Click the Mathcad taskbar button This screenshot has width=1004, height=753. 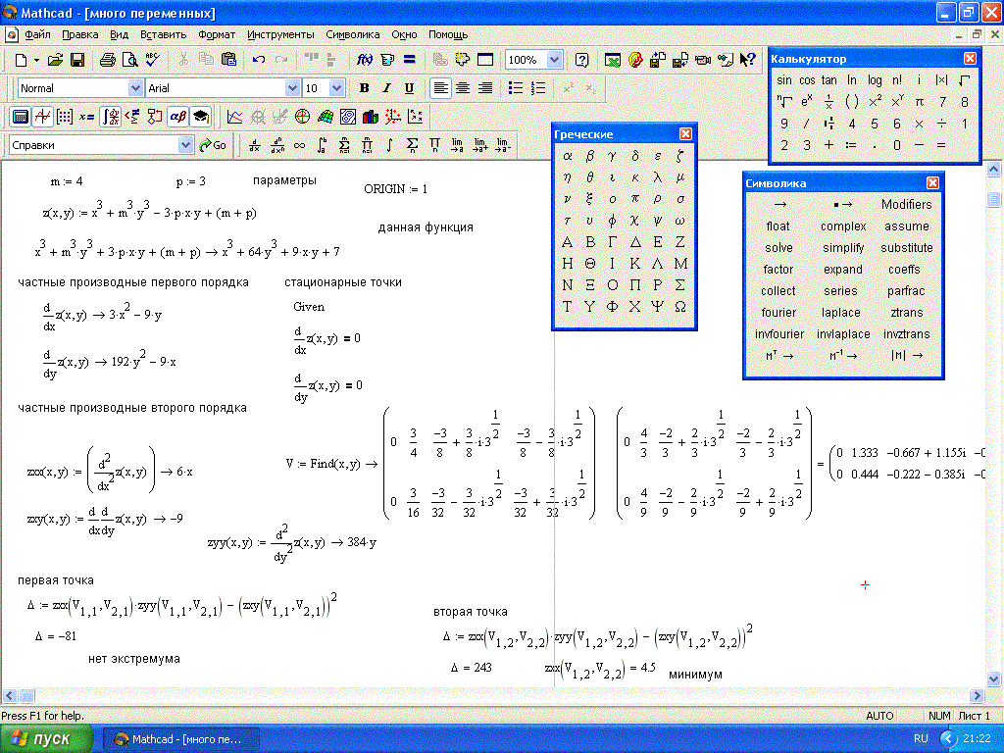pos(182,738)
